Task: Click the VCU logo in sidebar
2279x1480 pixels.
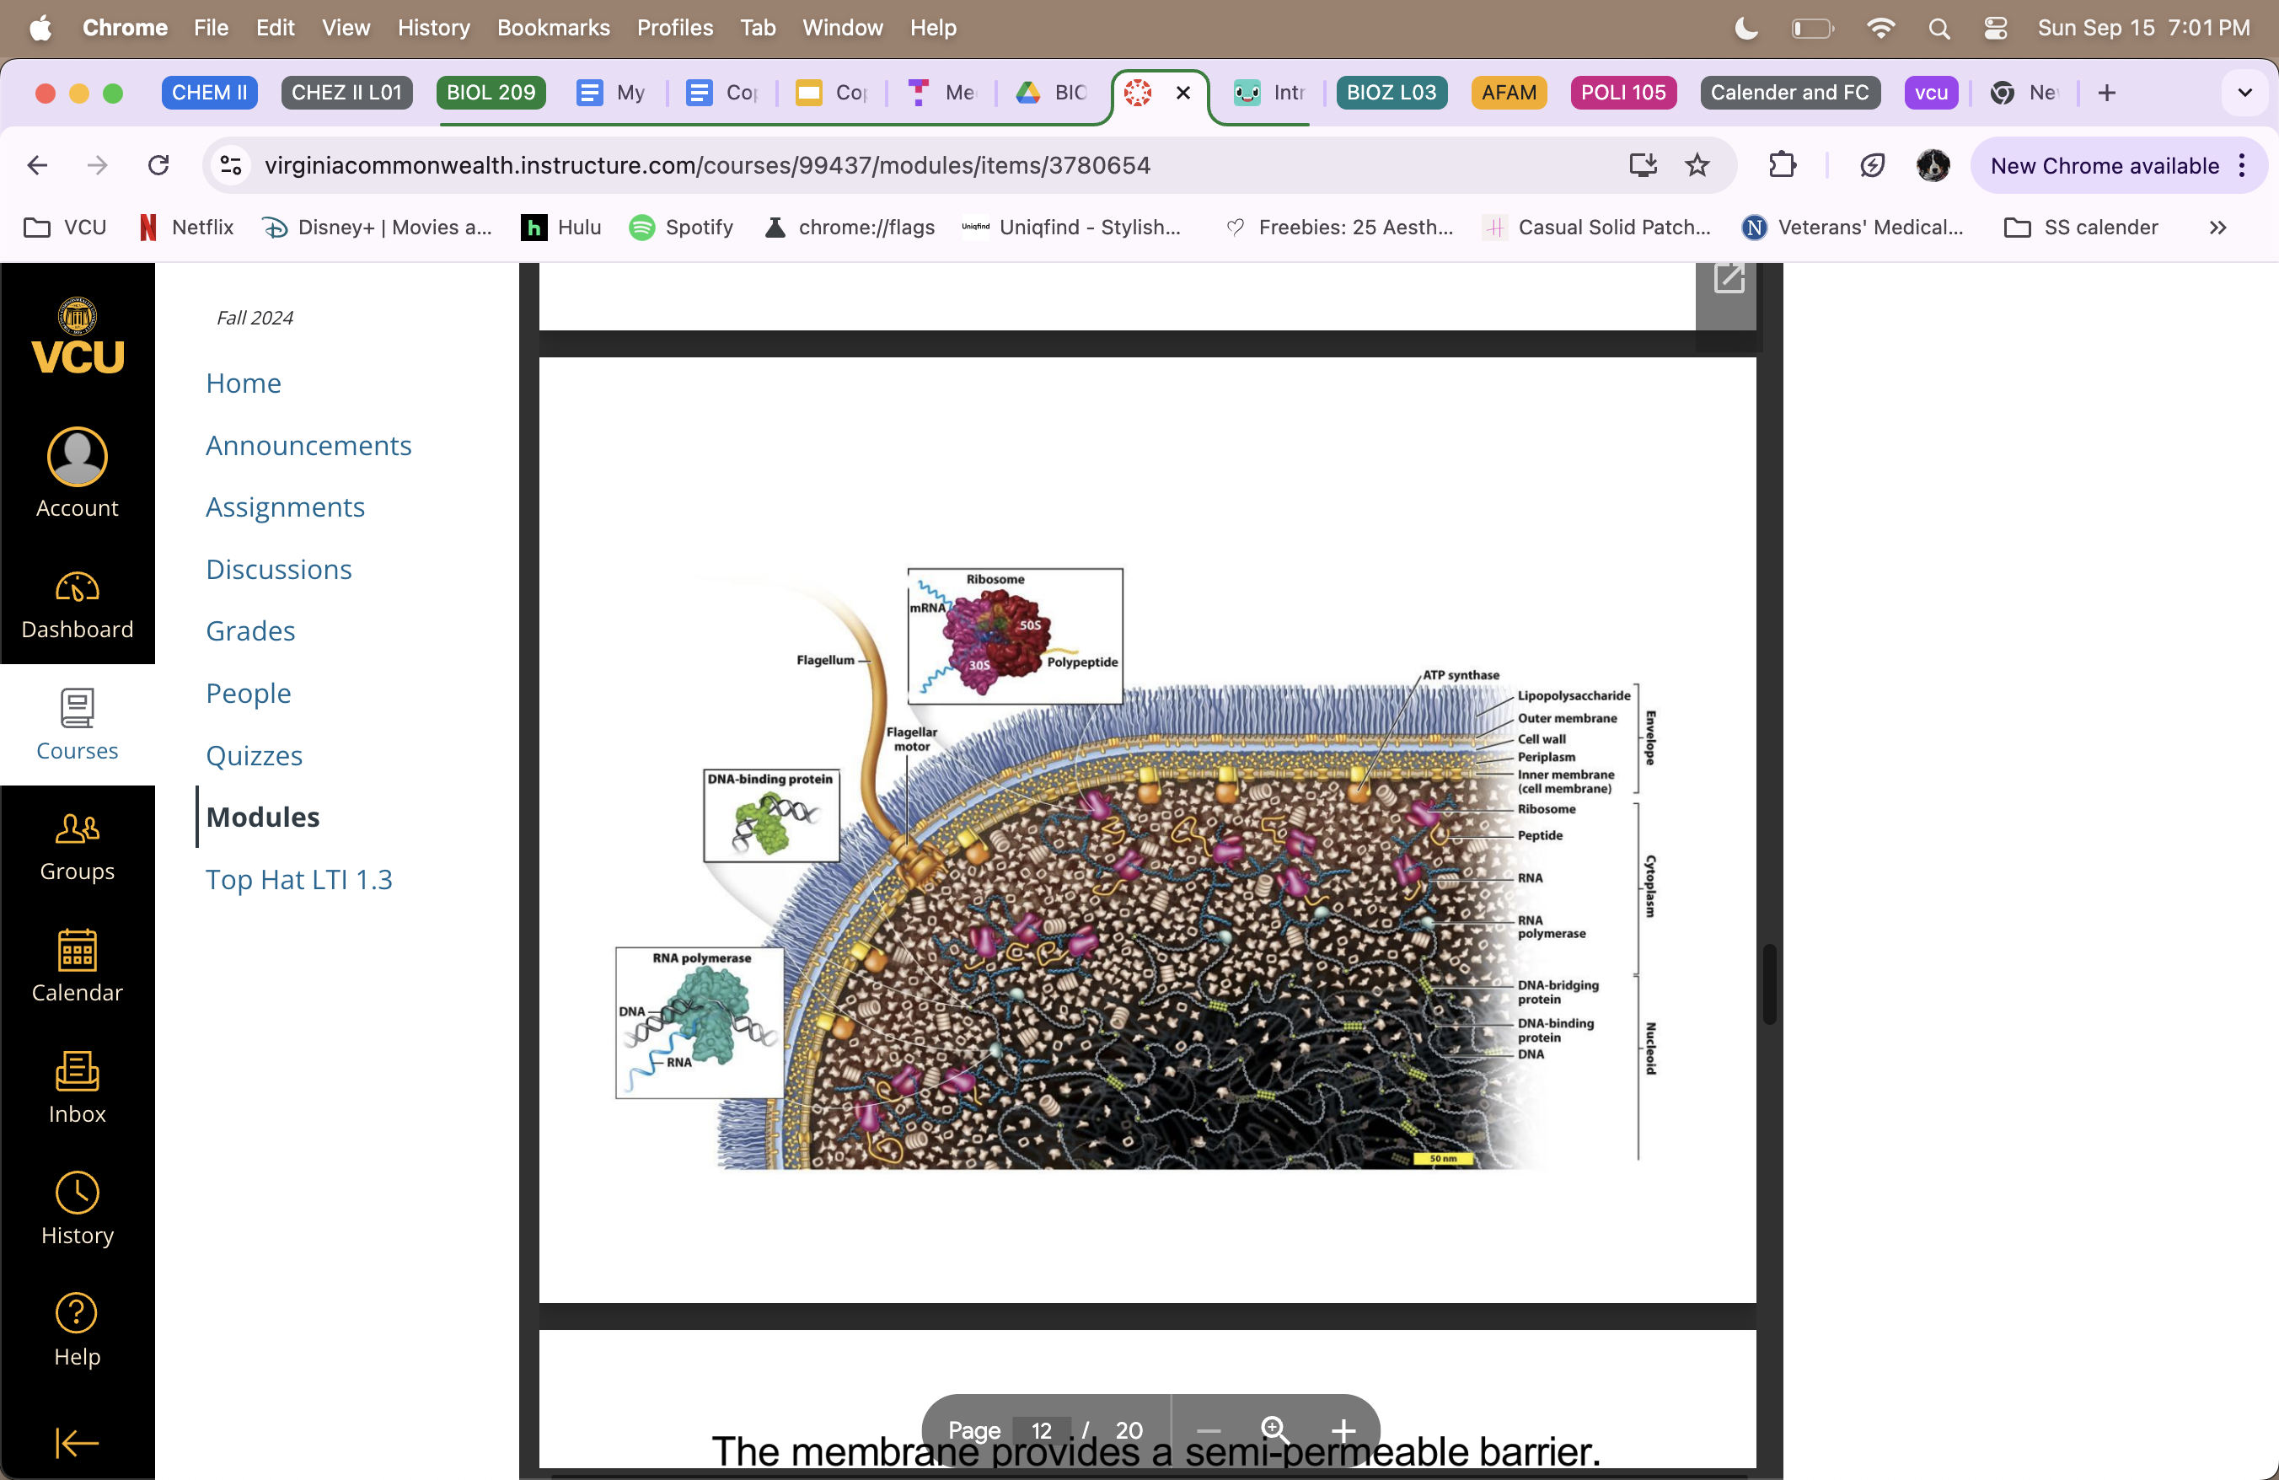Action: (78, 335)
